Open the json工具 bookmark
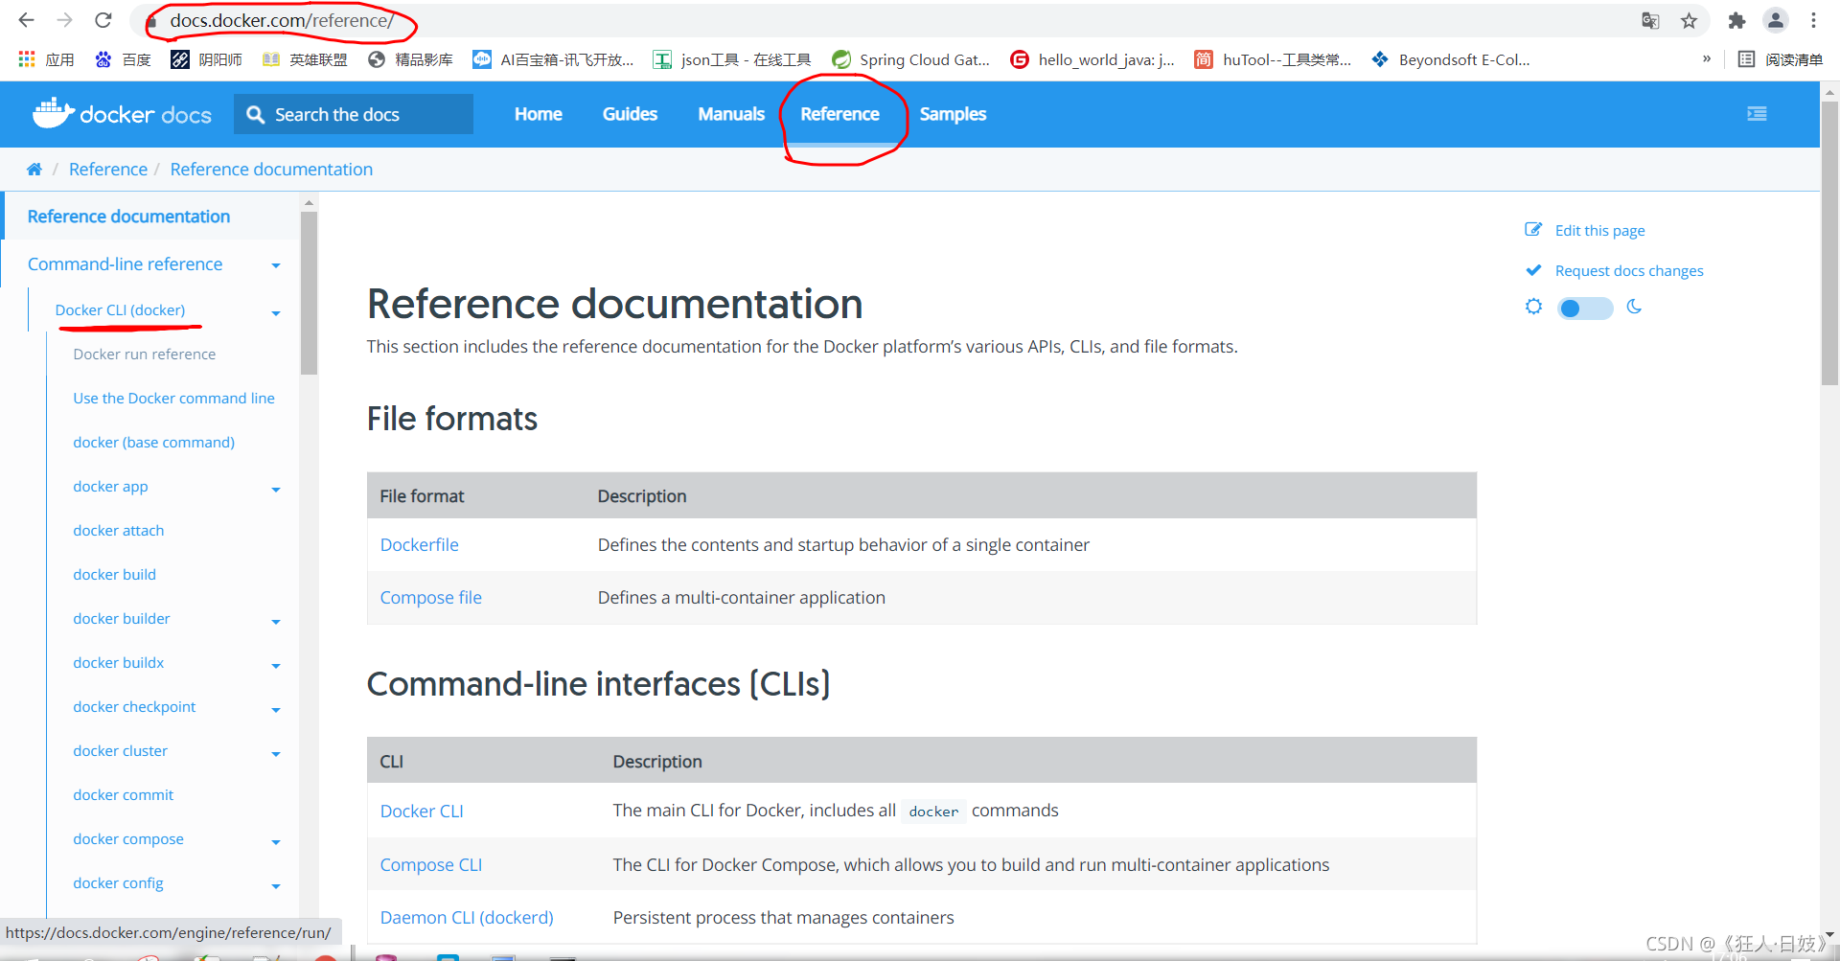Viewport: 1840px width, 961px height. coord(732,59)
